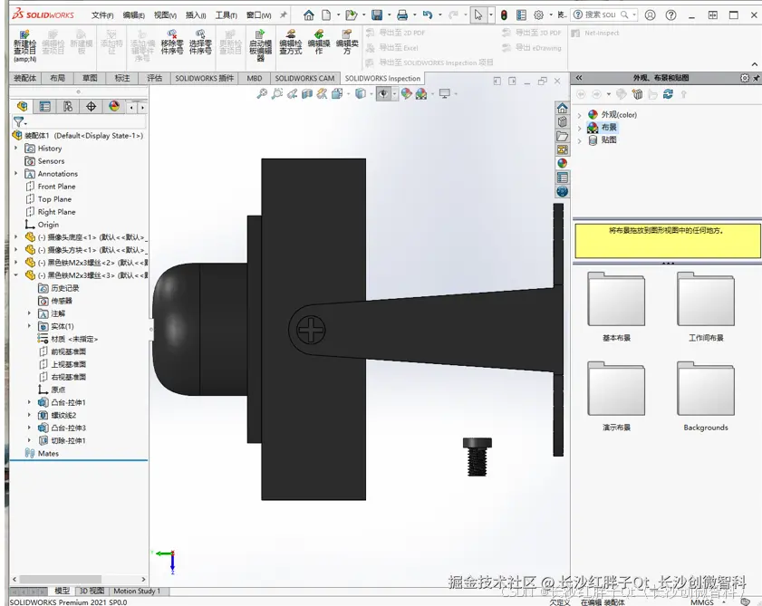Open the Design Library task pane tab
The width and height of the screenshot is (762, 606).
(563, 122)
